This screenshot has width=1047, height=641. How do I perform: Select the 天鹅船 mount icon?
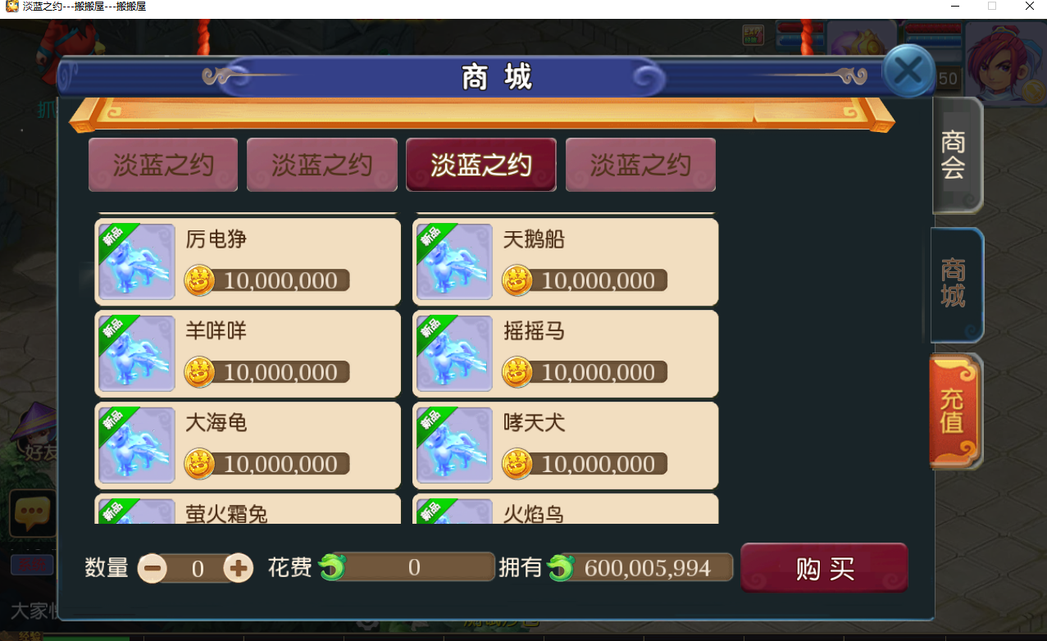pos(454,261)
